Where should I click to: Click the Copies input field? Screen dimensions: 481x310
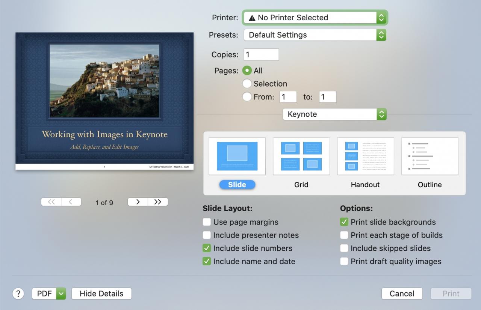[x=262, y=54]
